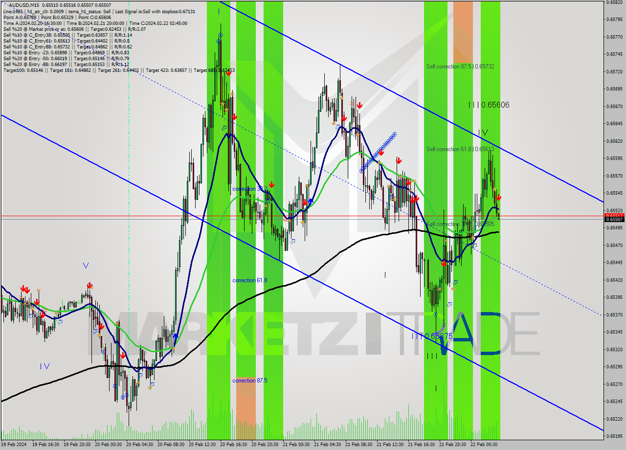Click price axis label 0.65270
The width and height of the screenshot is (626, 450).
(614, 384)
